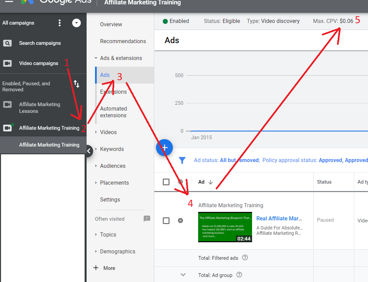Open Automated extensions
The image size is (368, 282).
tap(114, 112)
